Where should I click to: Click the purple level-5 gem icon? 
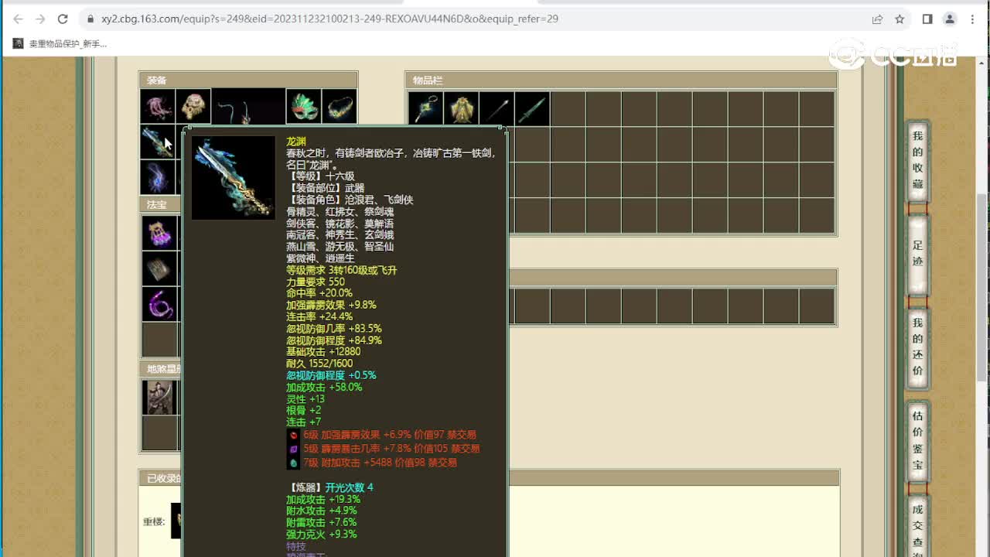click(293, 449)
